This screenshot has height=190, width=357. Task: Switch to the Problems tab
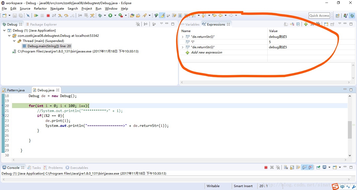tap(53, 168)
